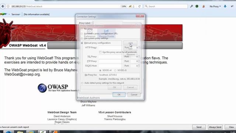Screen dimensions: 236x133
Task: Select Automatic proxy configuration URL radio
Action: click(82, 34)
